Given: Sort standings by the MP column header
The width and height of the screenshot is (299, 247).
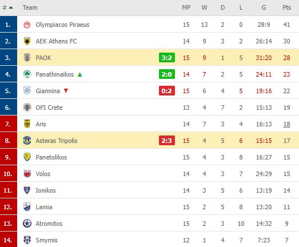Looking at the screenshot, I should point(186,7).
